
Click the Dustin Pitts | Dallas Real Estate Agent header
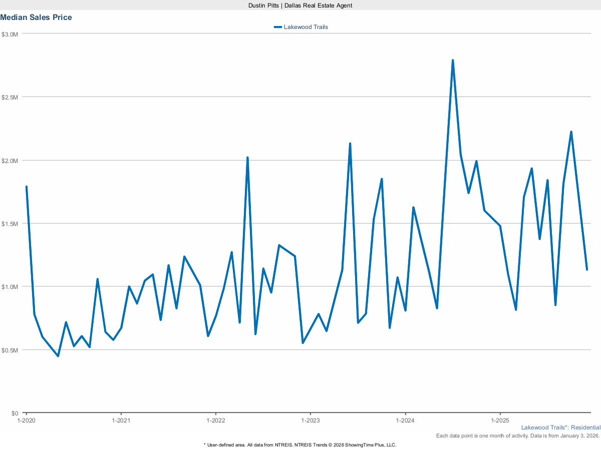tap(300, 5)
